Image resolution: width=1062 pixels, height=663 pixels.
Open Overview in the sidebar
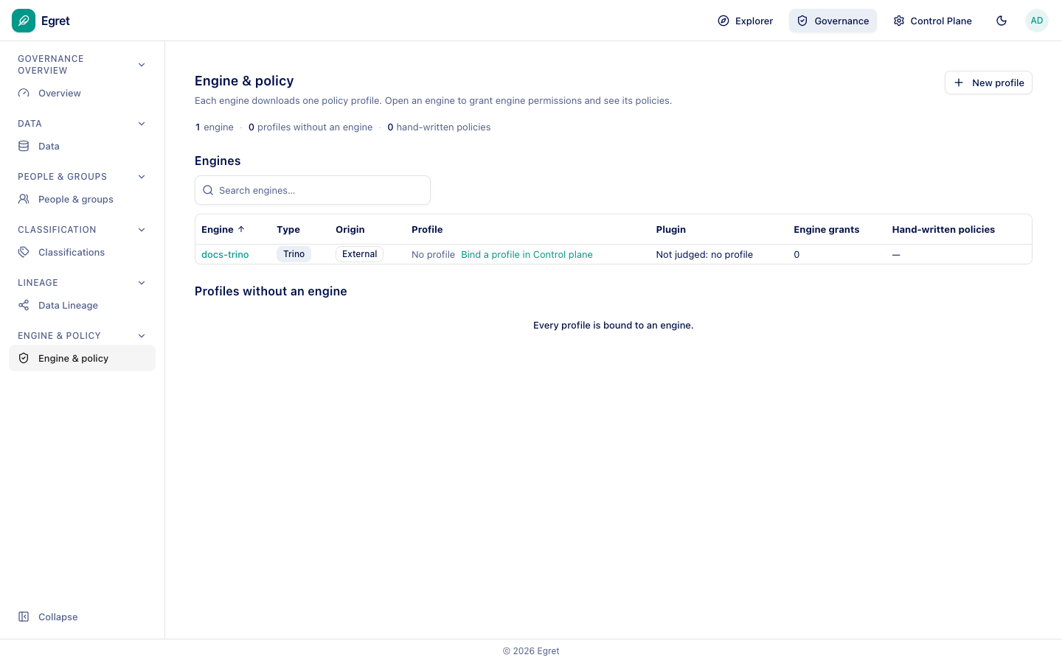(82, 94)
